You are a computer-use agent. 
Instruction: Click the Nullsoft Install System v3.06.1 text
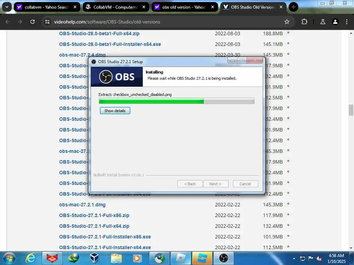pos(119,175)
